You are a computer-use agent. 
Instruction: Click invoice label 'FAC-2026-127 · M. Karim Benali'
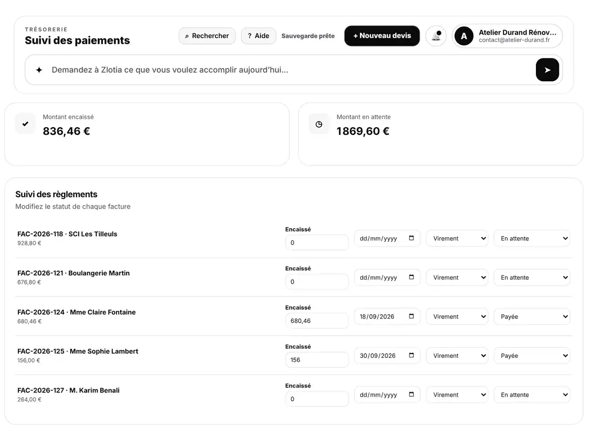coord(68,390)
